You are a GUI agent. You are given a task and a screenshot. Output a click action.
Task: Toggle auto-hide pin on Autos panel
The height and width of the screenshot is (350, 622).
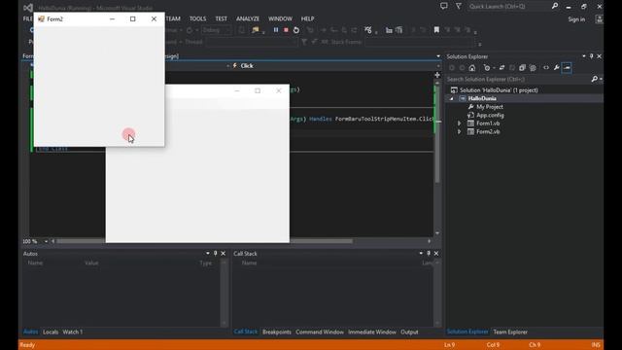point(216,253)
